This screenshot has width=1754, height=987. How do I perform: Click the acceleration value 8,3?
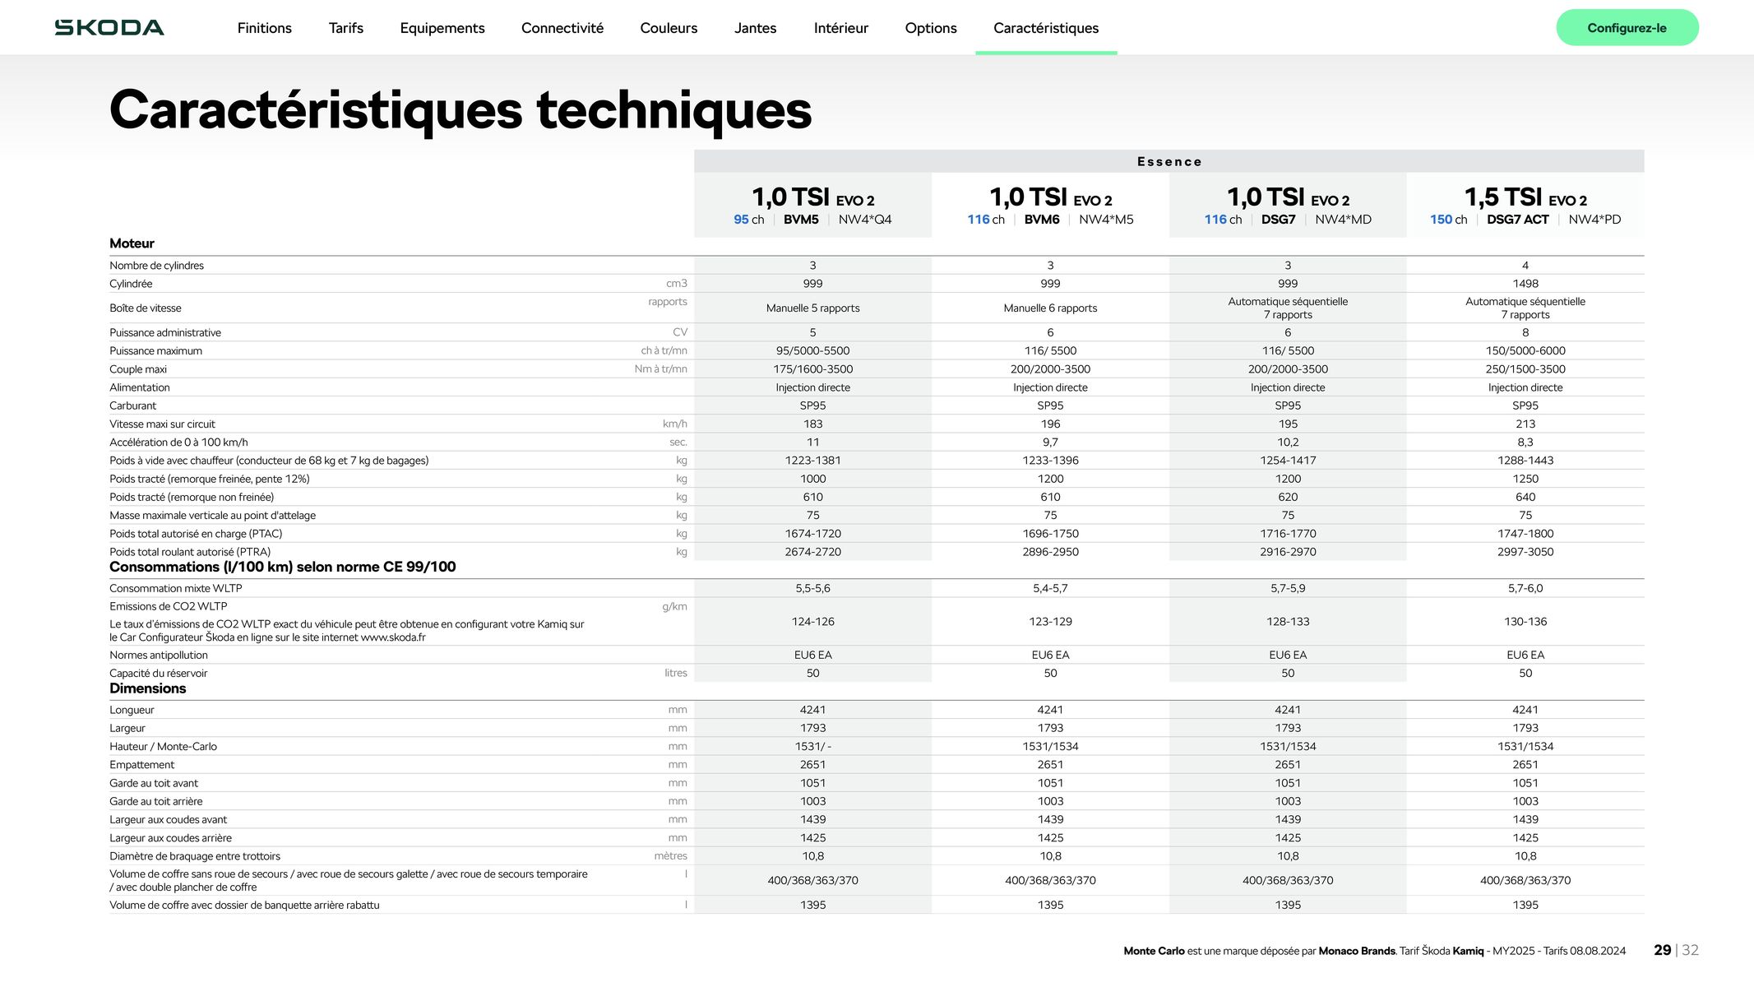(1525, 443)
